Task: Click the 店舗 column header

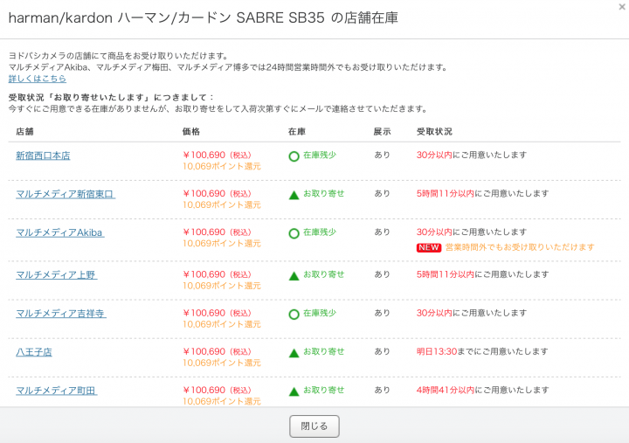Action: (x=24, y=132)
